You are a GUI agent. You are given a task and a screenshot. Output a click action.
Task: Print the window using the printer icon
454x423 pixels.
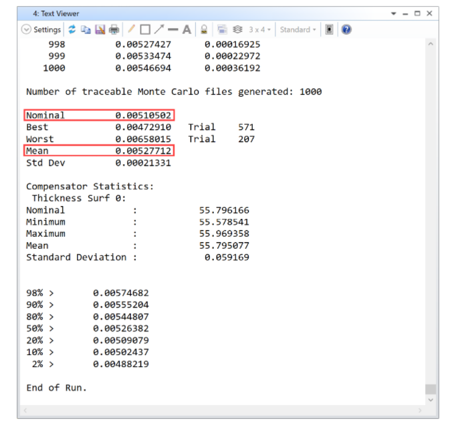[x=114, y=29]
